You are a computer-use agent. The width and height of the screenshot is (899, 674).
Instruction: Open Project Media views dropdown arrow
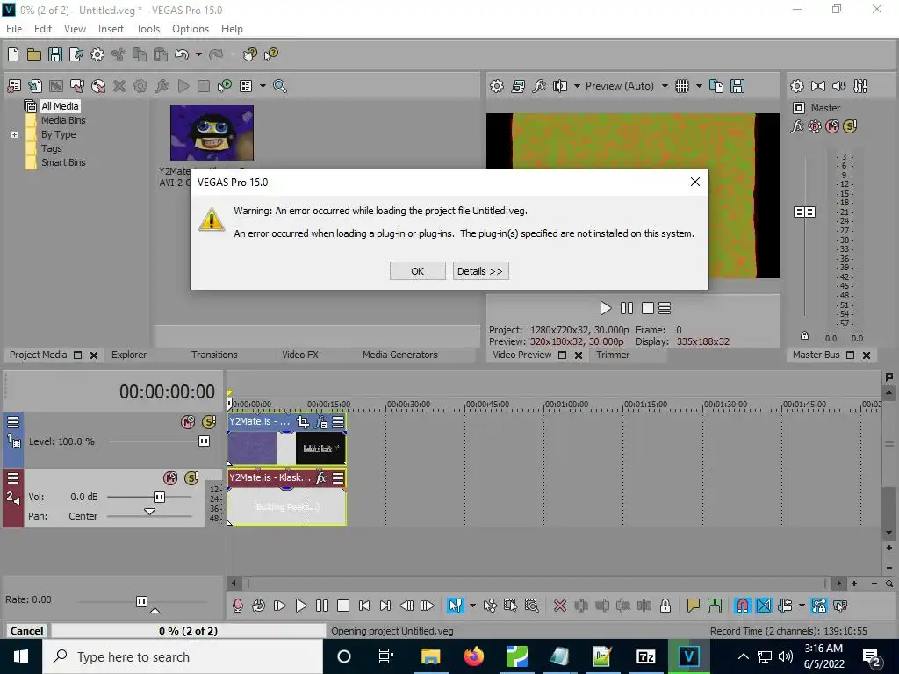[263, 86]
